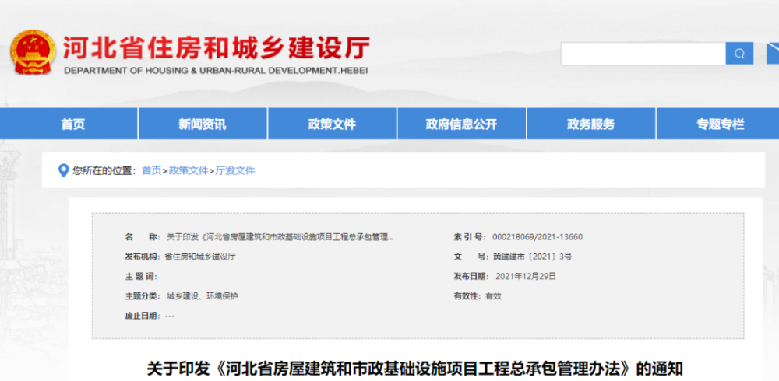Click the partial blue icon beside search
This screenshot has height=381, width=779.
coord(773,54)
